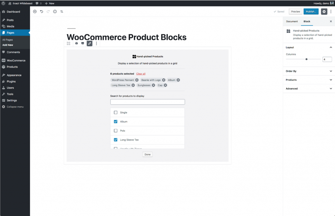Viewport: 335px width, 216px height.
Task: Remove Cap from selected products
Action: [x=165, y=85]
